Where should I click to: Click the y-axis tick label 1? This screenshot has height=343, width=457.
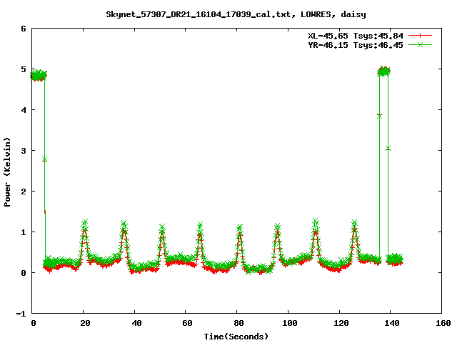pos(24,232)
